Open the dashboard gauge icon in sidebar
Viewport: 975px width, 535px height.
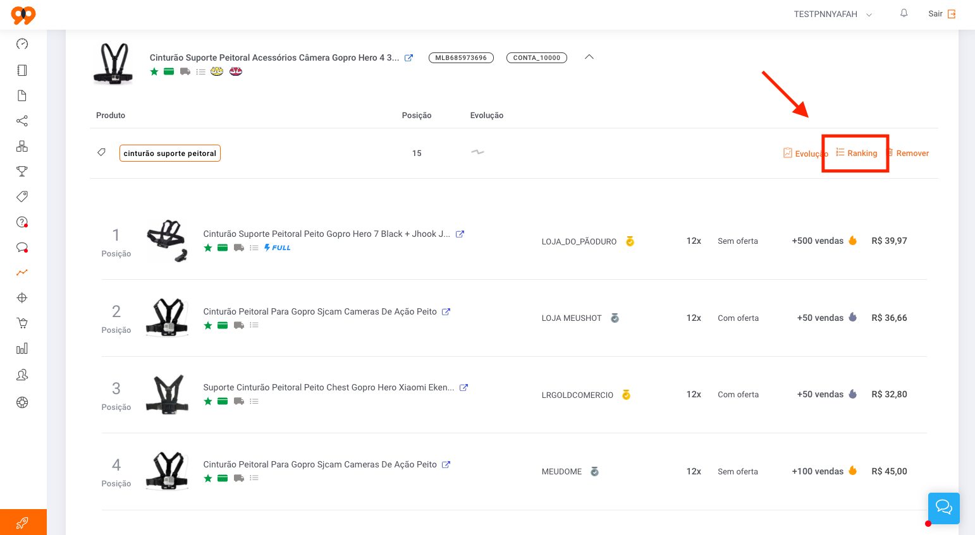pyautogui.click(x=22, y=44)
